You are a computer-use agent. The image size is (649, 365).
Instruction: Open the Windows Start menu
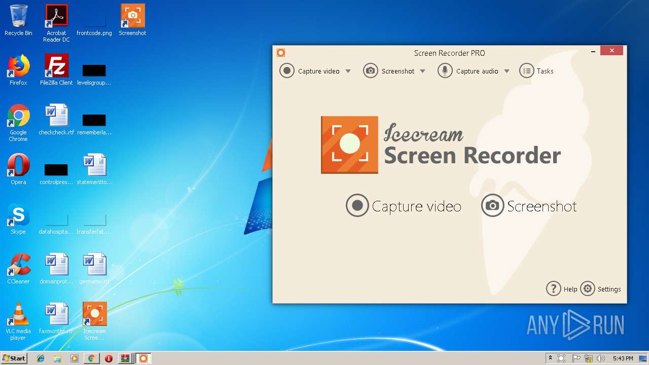click(x=14, y=358)
